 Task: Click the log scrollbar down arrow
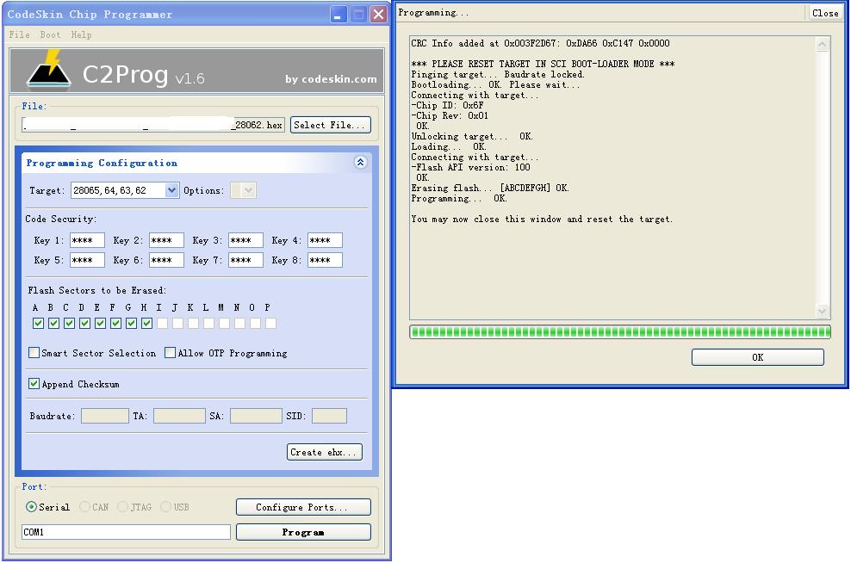pos(823,311)
